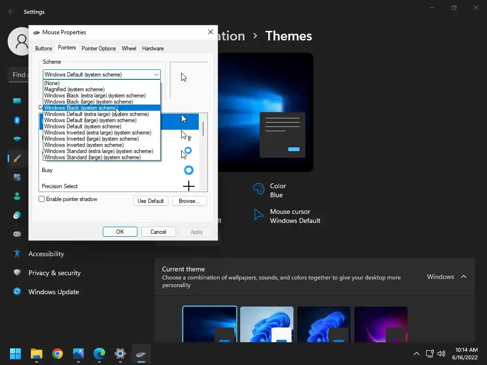This screenshot has height=365, width=487.
Task: Open the Photos app on taskbar
Action: 78,354
